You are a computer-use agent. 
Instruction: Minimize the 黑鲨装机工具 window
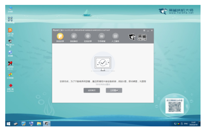148,30
